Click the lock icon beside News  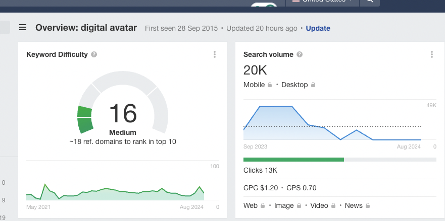tap(368, 205)
